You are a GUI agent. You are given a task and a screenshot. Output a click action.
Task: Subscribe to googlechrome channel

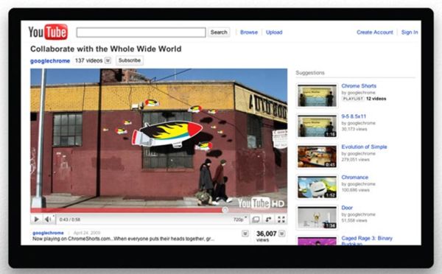click(x=130, y=60)
